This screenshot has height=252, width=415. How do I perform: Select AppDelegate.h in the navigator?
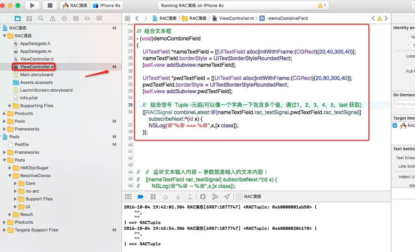pyautogui.click(x=35, y=43)
